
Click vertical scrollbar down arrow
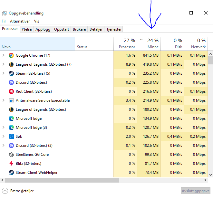click(x=210, y=175)
